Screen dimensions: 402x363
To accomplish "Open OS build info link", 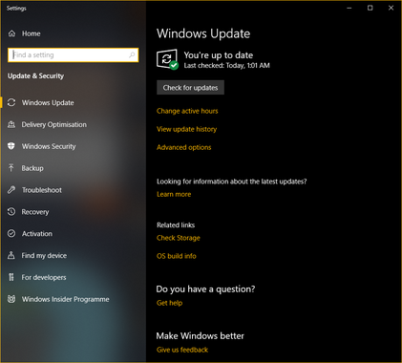I will pos(177,256).
